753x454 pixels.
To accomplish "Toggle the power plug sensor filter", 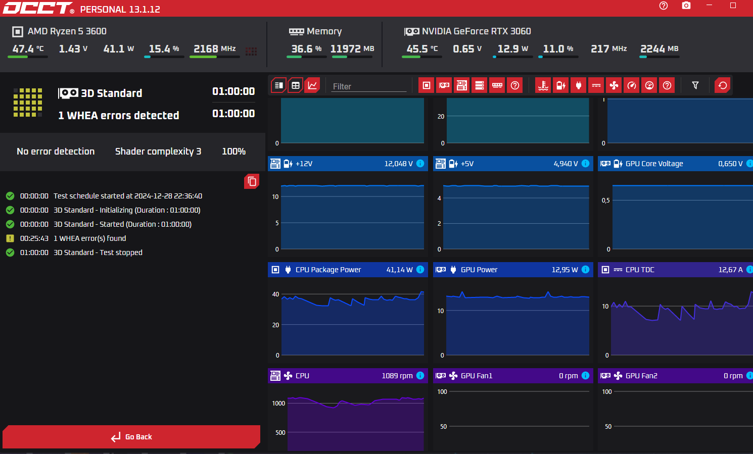I will point(579,85).
